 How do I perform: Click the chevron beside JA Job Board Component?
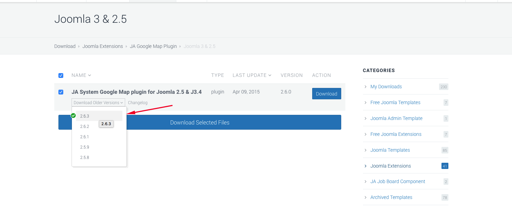tap(366, 181)
